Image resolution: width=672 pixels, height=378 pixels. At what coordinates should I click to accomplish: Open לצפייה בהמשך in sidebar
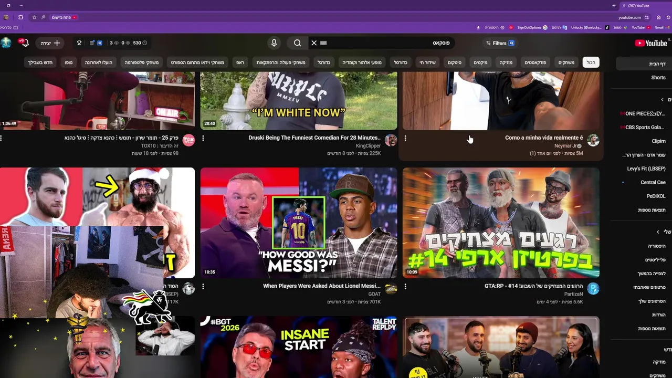653,274
